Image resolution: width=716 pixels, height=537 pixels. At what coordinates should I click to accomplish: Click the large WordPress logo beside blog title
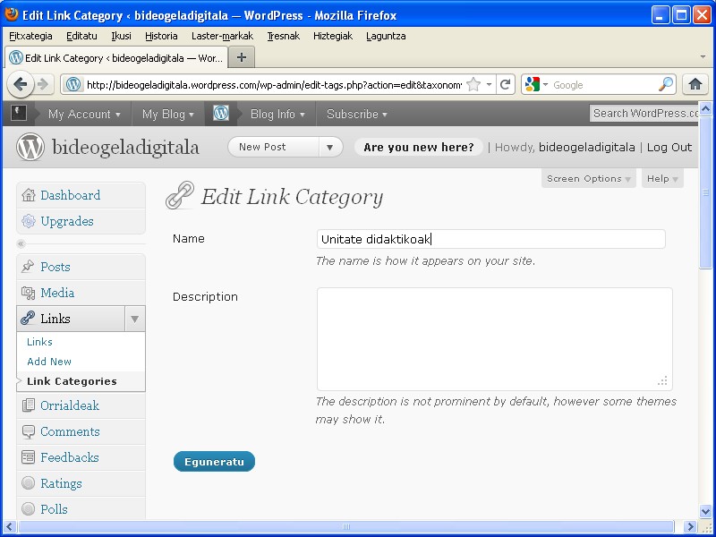30,147
